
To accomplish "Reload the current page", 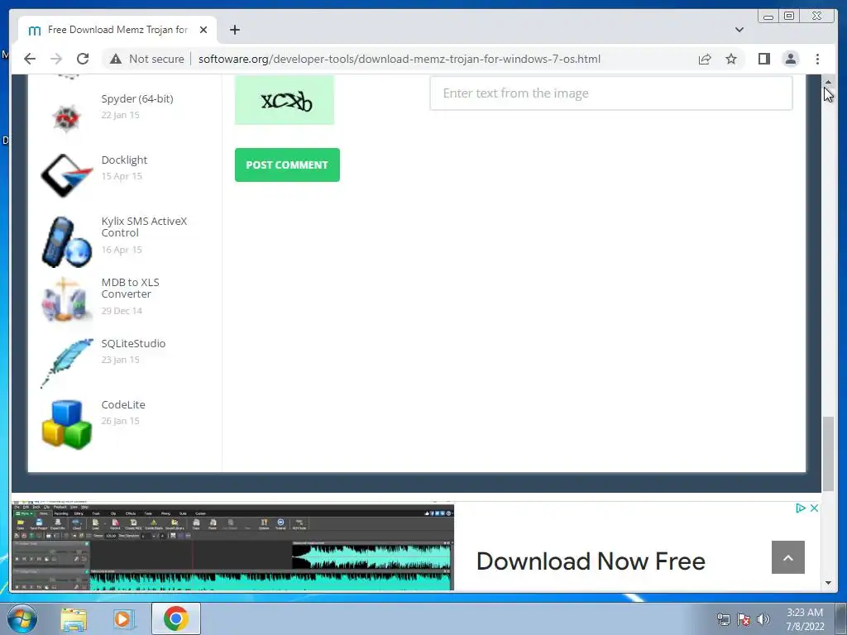I will pos(83,59).
